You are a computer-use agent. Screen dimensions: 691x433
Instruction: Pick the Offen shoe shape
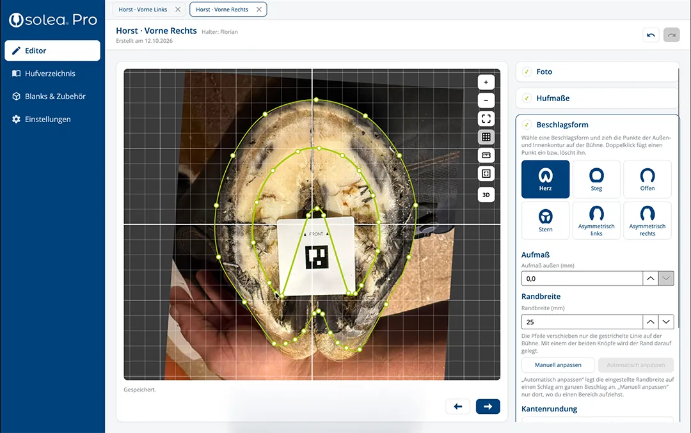coord(647,179)
